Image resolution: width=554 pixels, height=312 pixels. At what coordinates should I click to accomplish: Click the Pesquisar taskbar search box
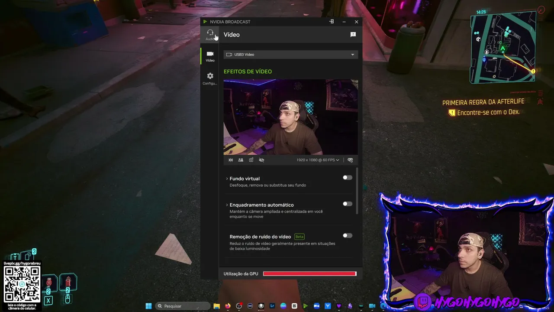[183, 306]
